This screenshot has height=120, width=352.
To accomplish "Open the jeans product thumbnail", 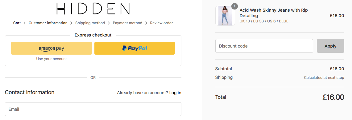I will point(225,16).
